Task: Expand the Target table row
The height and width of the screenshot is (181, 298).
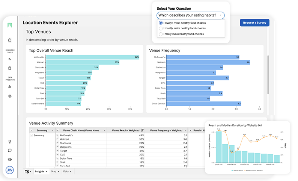Action: (x=58, y=151)
